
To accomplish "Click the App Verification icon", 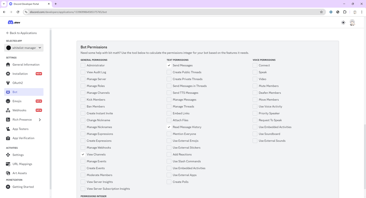I will pyautogui.click(x=8, y=138).
